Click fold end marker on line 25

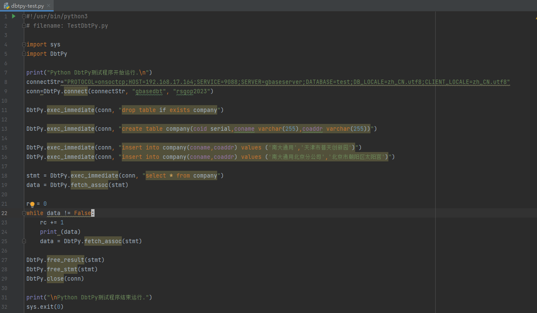point(24,241)
